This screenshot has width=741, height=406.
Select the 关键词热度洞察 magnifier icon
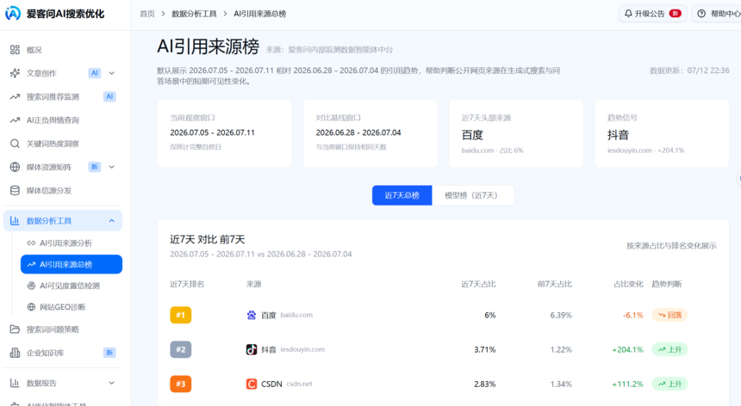point(16,144)
